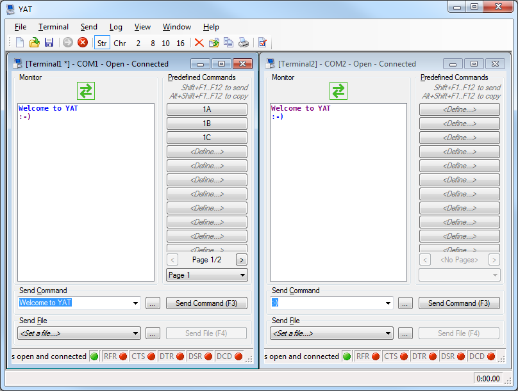The image size is (518, 391).
Task: Expand Terminal2 Send Command history dropdown arrow
Action: coord(388,303)
